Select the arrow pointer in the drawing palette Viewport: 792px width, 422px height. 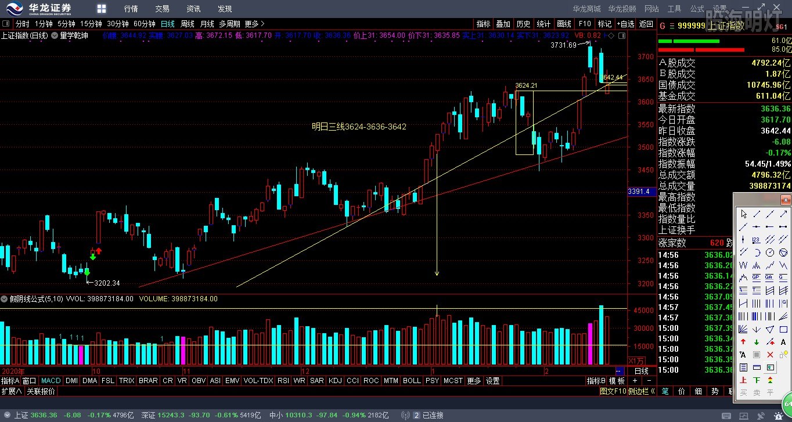(743, 214)
